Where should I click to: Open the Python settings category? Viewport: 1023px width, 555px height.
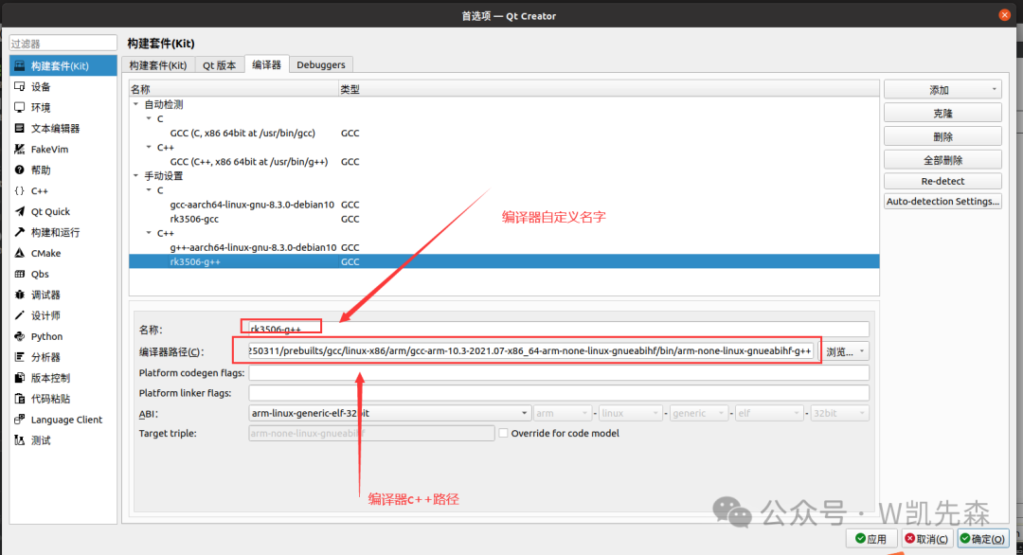(x=46, y=336)
